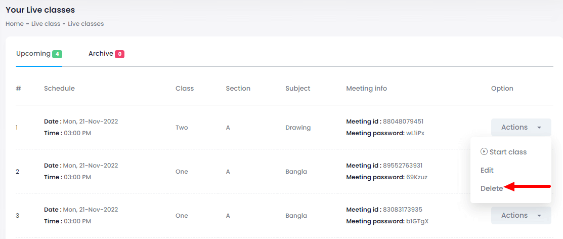Choose Edit in the actions menu

pyautogui.click(x=487, y=170)
